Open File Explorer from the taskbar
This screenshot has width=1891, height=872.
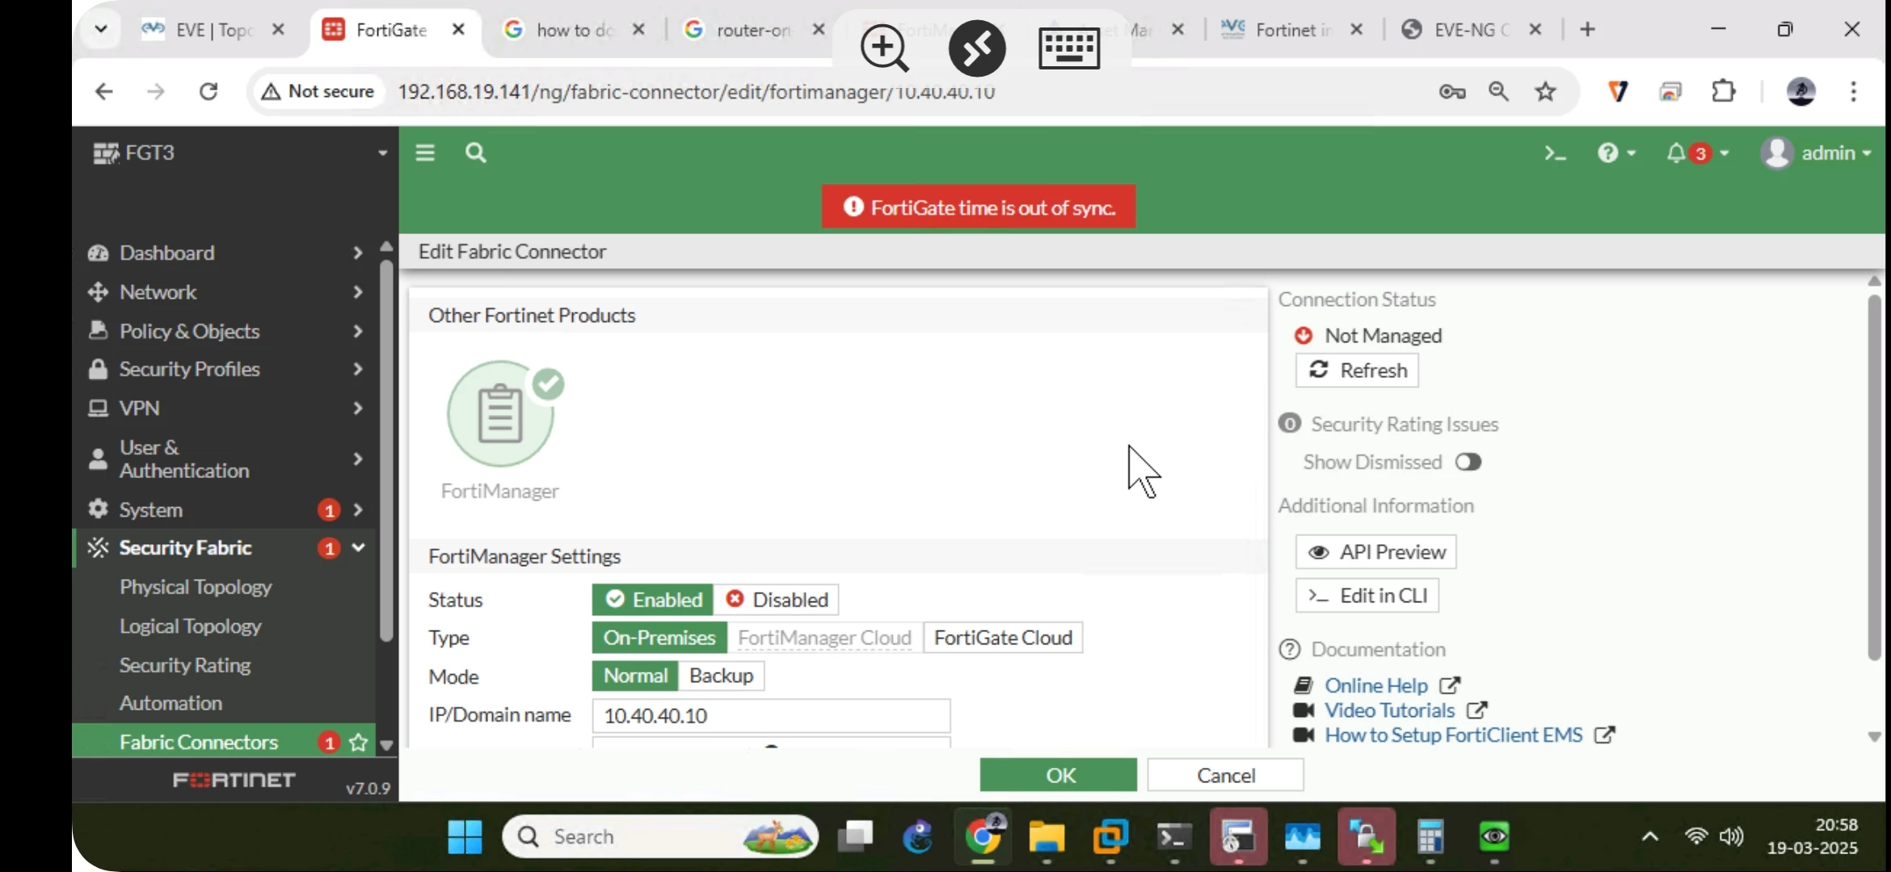tap(1047, 837)
